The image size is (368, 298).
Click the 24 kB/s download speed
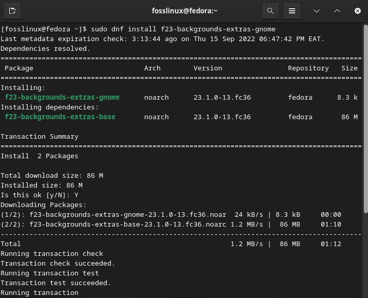[x=249, y=215]
